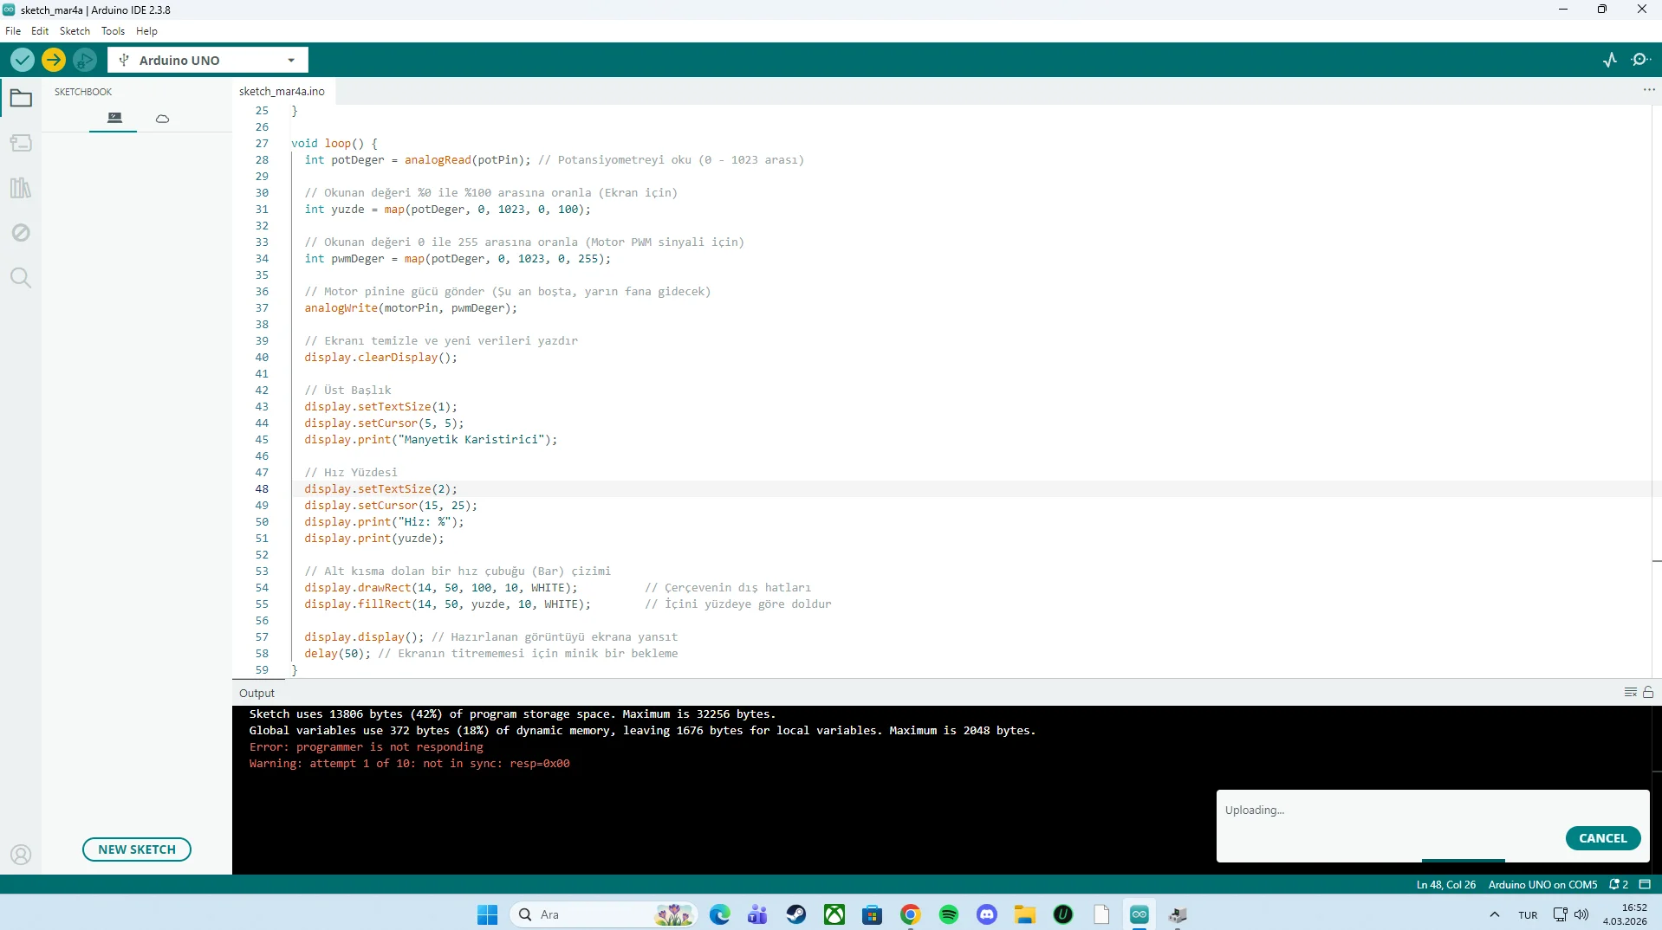Screen dimensions: 1662x930
Task: Open the Serial Plotter
Action: pos(1610,60)
